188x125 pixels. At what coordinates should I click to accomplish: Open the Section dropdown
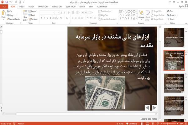coord(33,19)
